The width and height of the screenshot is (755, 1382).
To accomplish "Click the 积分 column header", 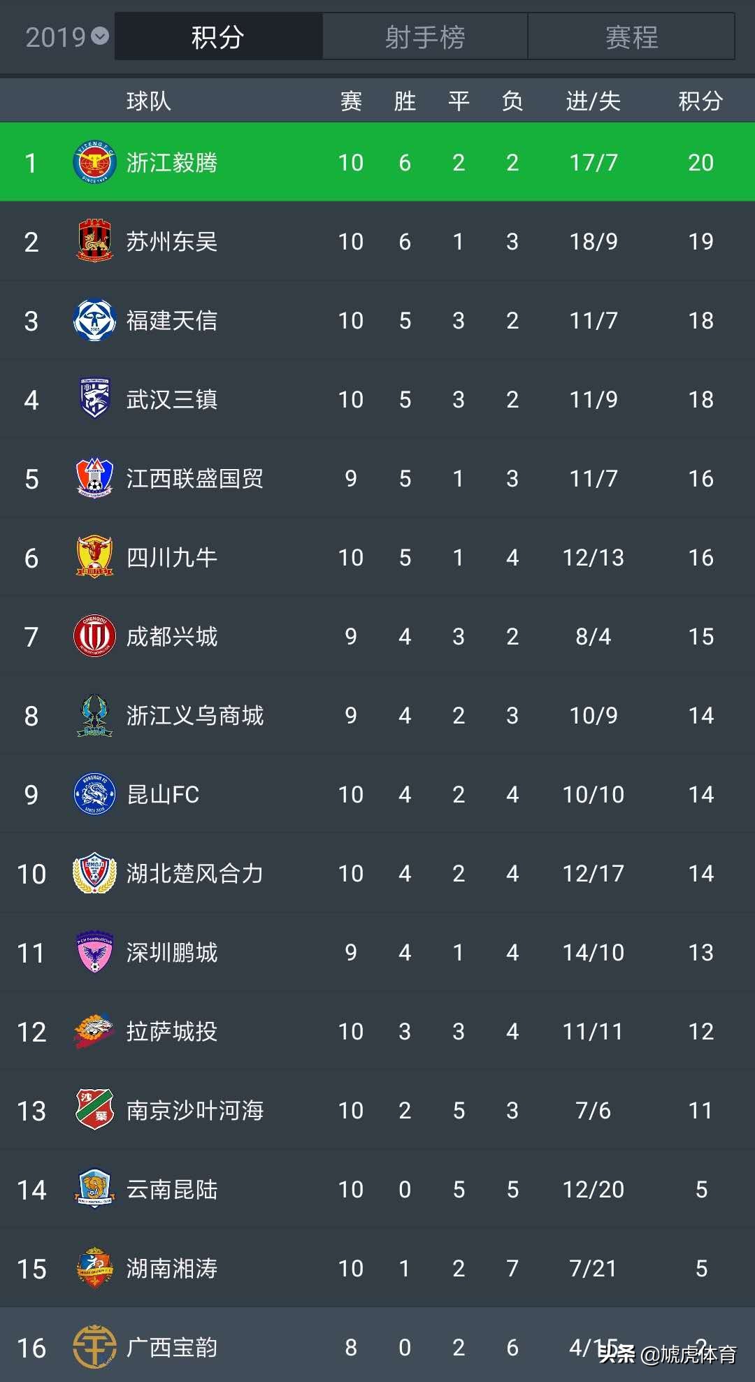I will tap(700, 101).
